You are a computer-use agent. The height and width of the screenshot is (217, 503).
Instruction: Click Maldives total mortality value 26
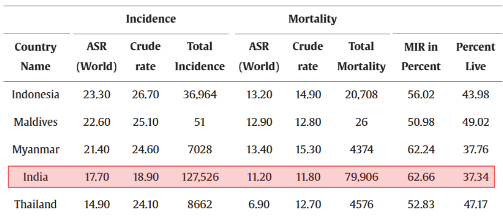361,122
